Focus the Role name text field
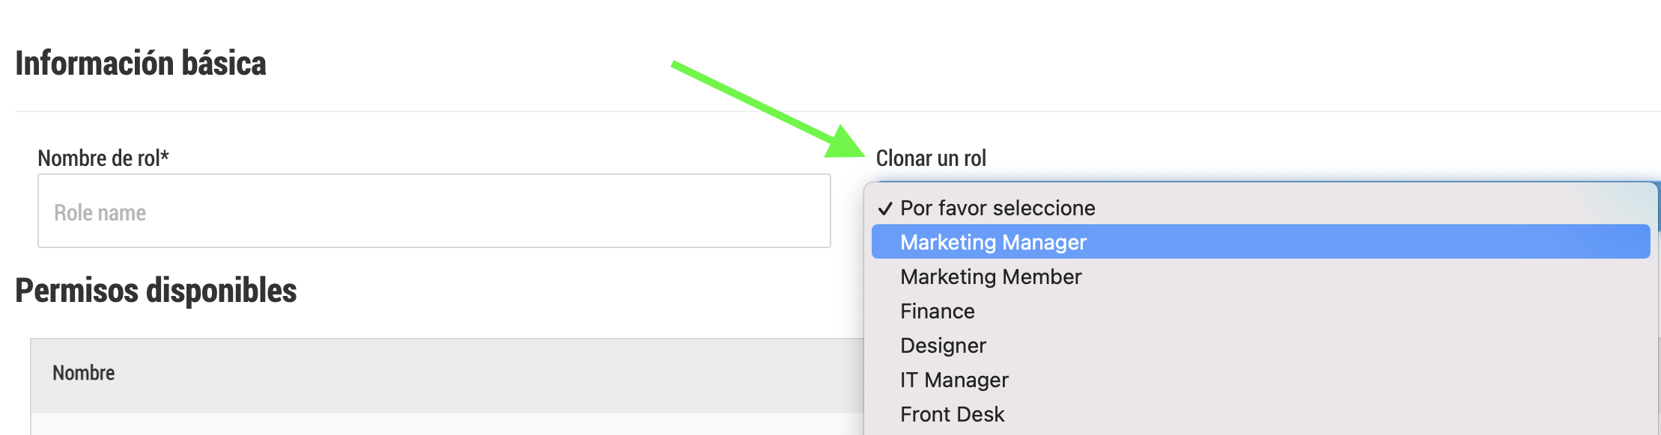Screen dimensions: 1661x435 click(x=434, y=211)
